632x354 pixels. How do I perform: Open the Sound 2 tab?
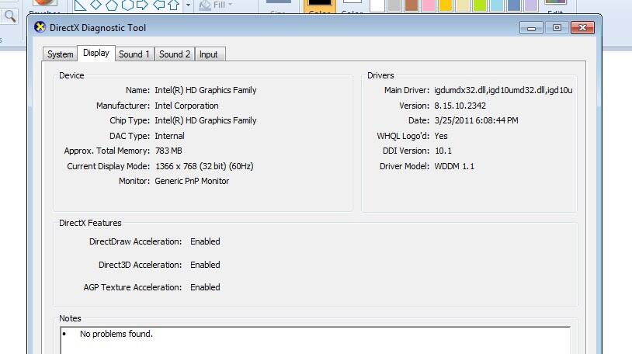coord(175,54)
